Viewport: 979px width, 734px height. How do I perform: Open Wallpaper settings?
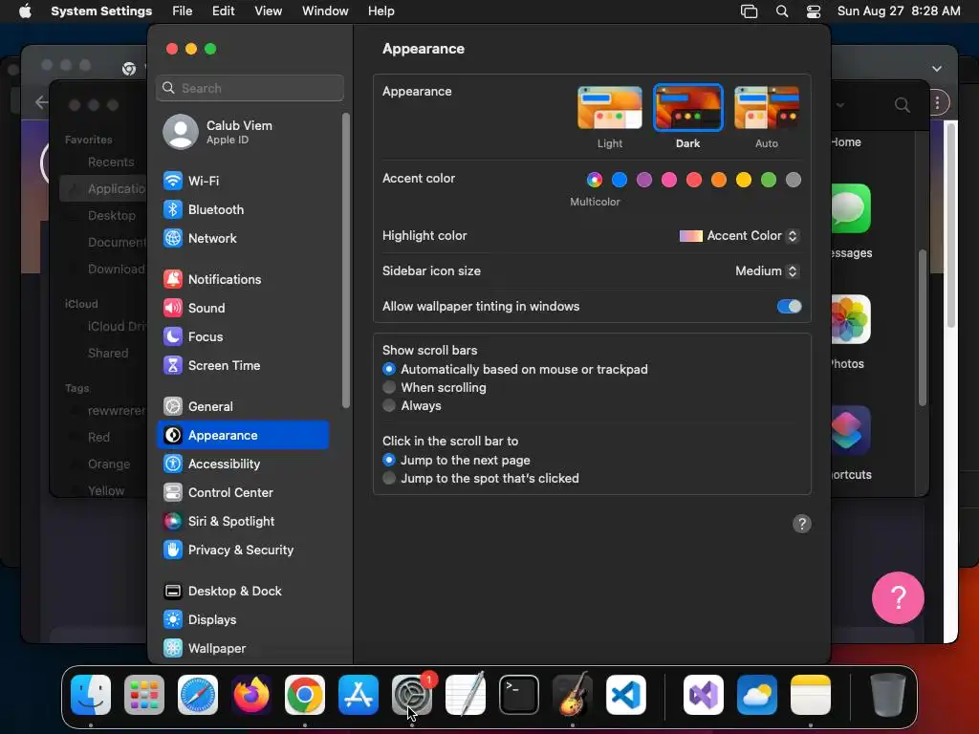click(242, 649)
